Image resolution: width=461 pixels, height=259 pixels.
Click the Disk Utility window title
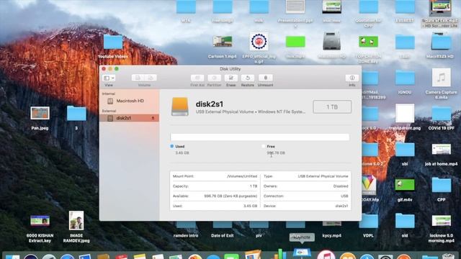[x=230, y=69]
